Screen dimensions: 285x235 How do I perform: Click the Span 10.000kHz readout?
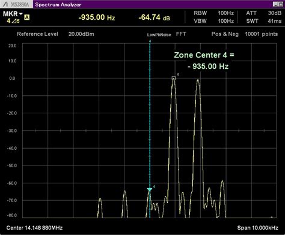[257, 228]
